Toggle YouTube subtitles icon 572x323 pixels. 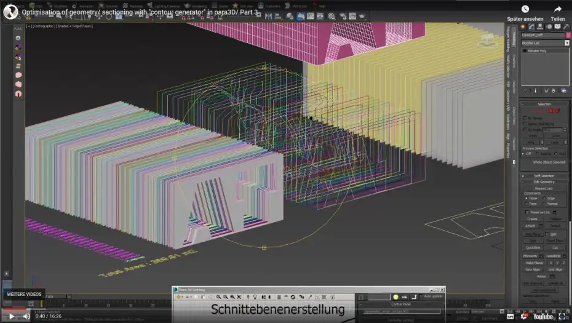(x=510, y=316)
